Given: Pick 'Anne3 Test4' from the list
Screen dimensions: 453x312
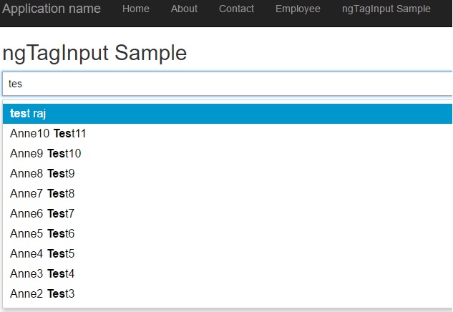Looking at the screenshot, I should pyautogui.click(x=42, y=274).
